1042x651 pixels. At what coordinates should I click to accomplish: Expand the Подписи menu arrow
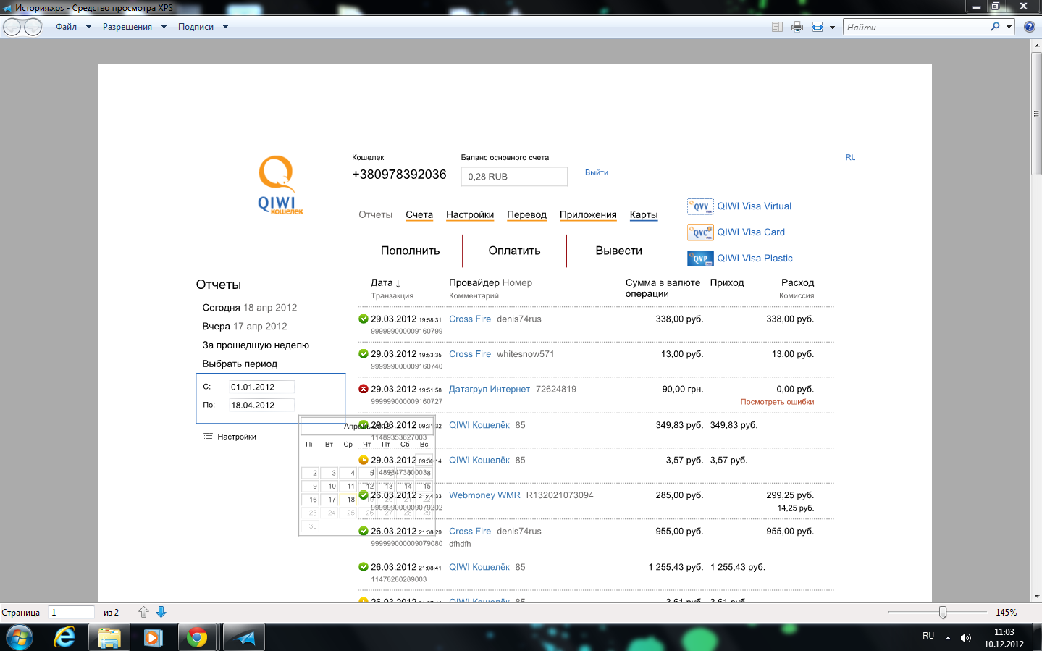225,28
